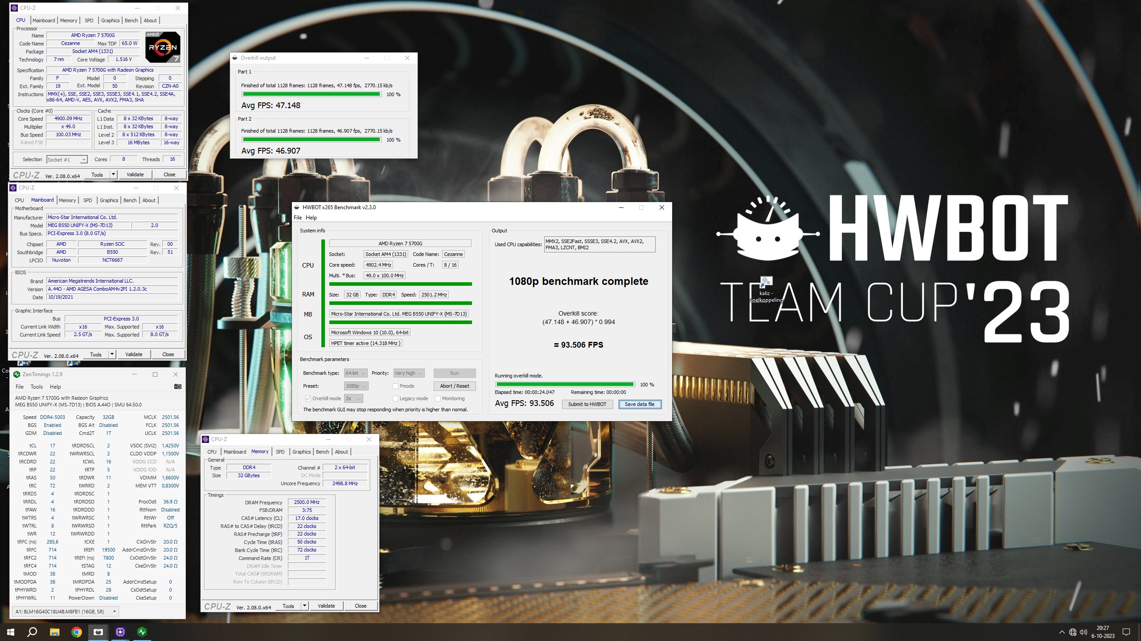The image size is (1141, 641).
Task: Switch to About tab in top CPU-Z window
Action: tap(150, 20)
